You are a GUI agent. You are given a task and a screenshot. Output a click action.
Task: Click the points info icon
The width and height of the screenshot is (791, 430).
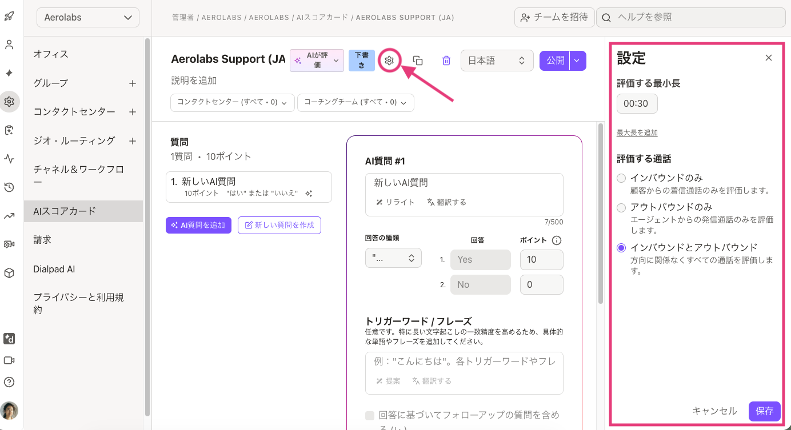click(x=557, y=240)
